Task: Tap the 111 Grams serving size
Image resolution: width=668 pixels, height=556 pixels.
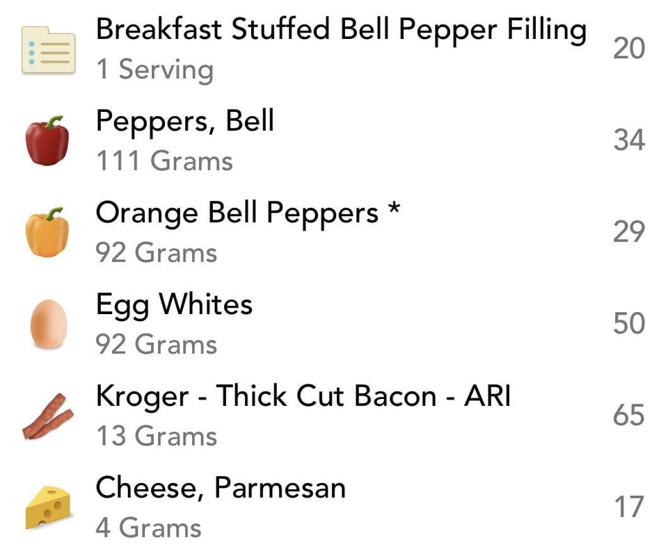Action: tap(164, 162)
